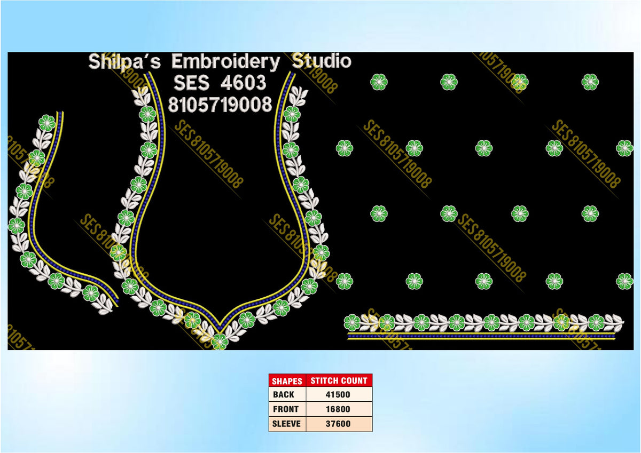Click the stitch count value 37600
Screen dimensions: 641x453
click(339, 424)
